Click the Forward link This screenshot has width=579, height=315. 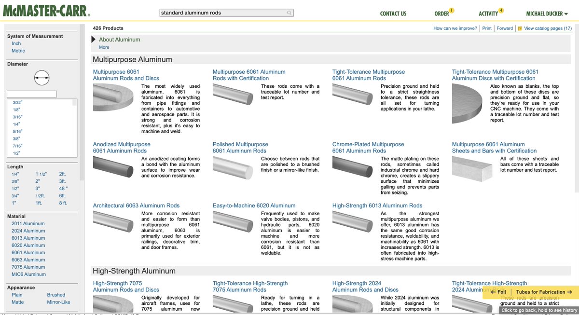point(505,28)
